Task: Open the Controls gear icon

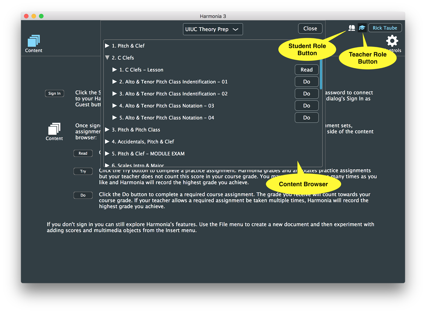Action: pyautogui.click(x=392, y=41)
